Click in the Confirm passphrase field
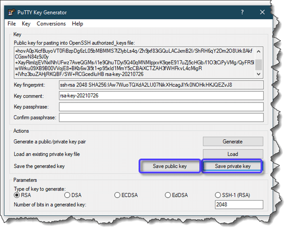291x235 pixels. [x=160, y=117]
